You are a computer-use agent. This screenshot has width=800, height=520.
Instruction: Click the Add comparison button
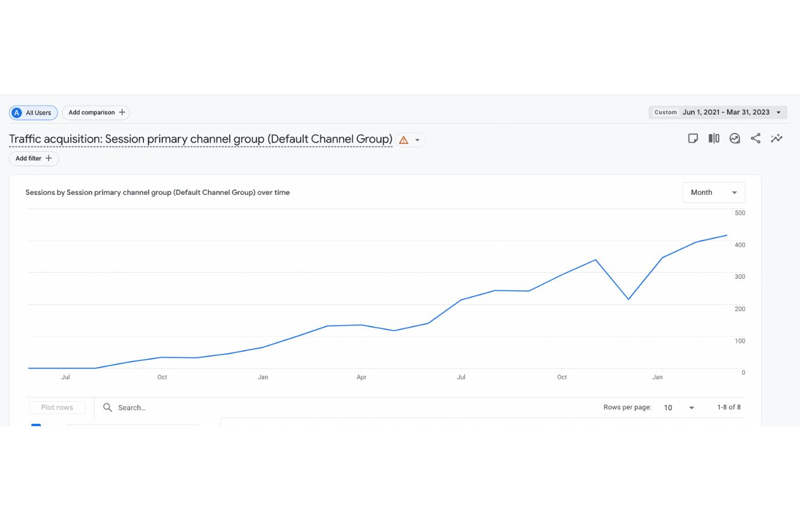tap(96, 113)
